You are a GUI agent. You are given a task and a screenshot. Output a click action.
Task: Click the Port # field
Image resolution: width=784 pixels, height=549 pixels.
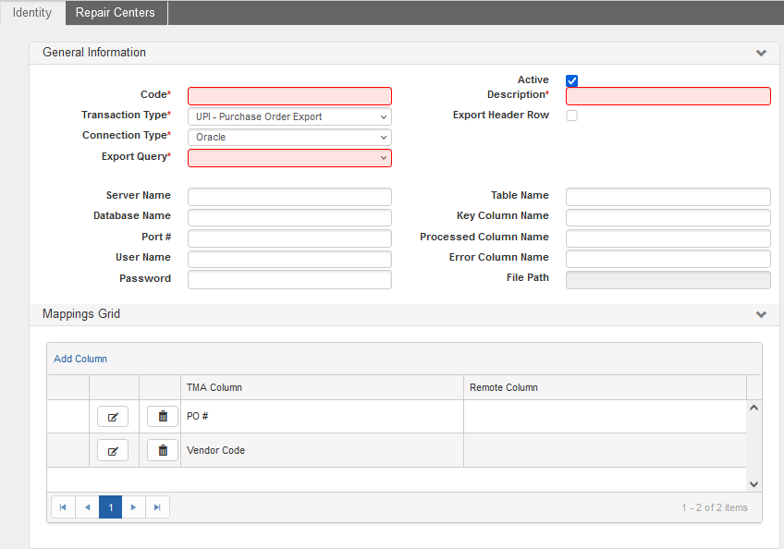(289, 238)
